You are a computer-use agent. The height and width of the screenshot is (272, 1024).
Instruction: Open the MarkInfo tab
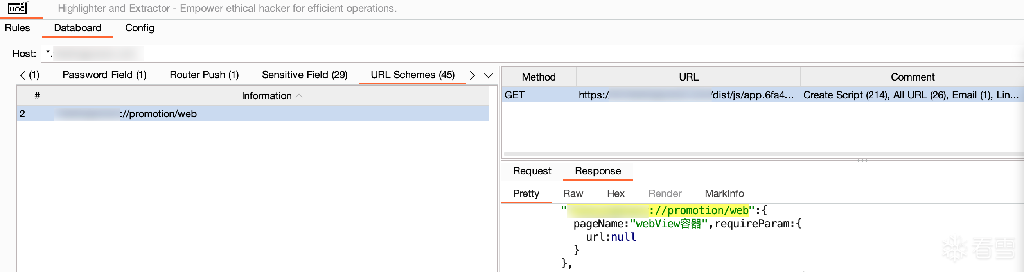tap(724, 193)
